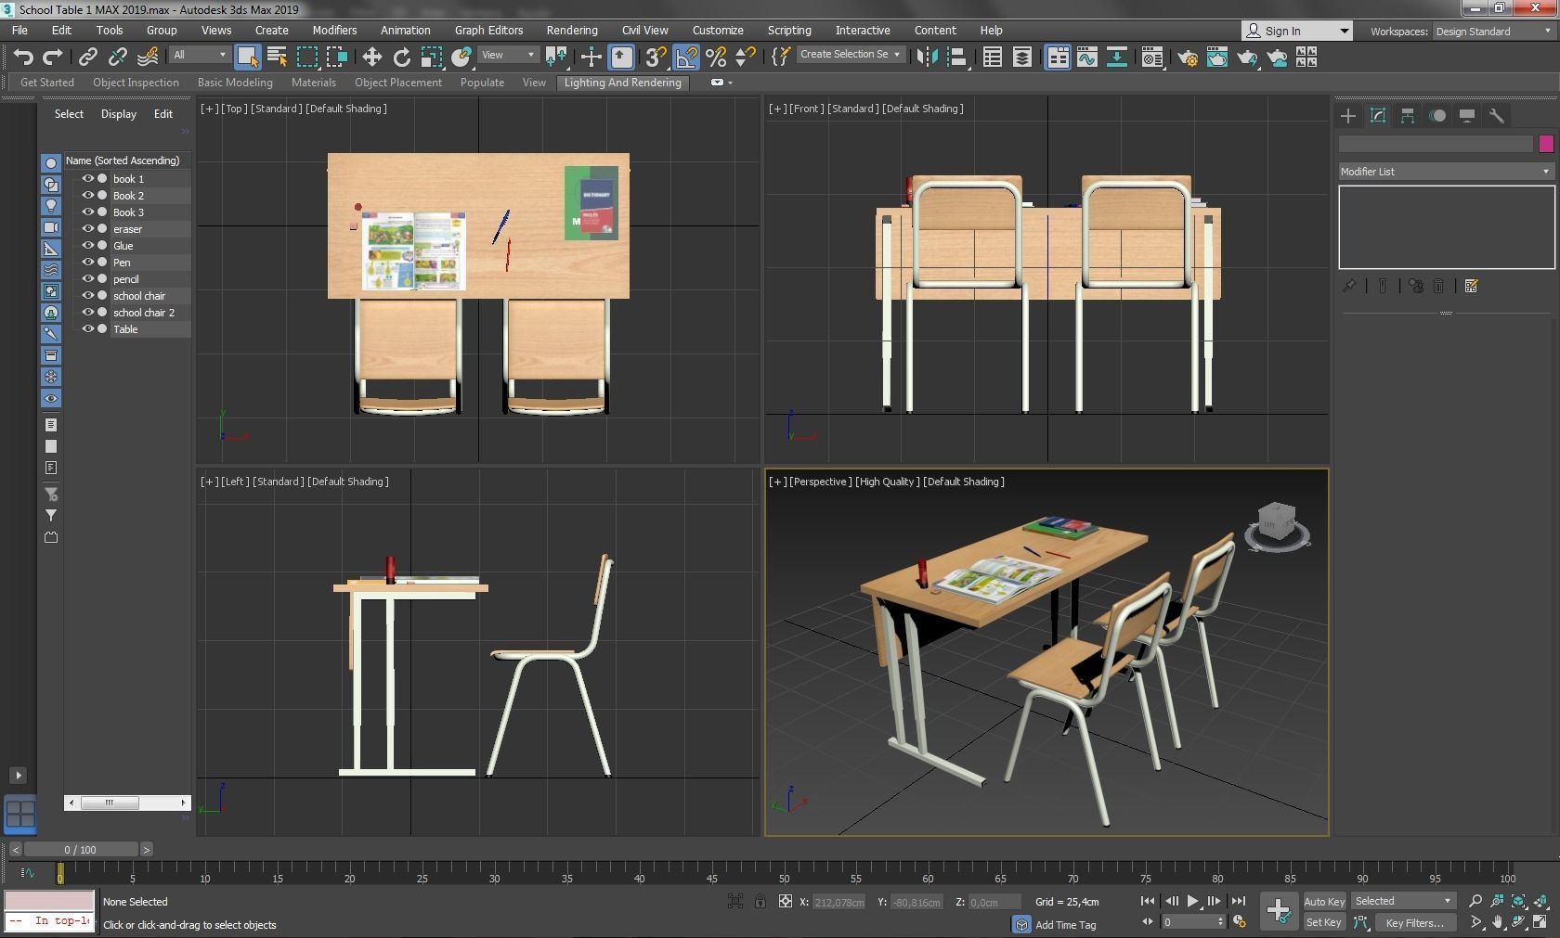
Task: Switch to the Motion panel icon
Action: coord(1437,116)
